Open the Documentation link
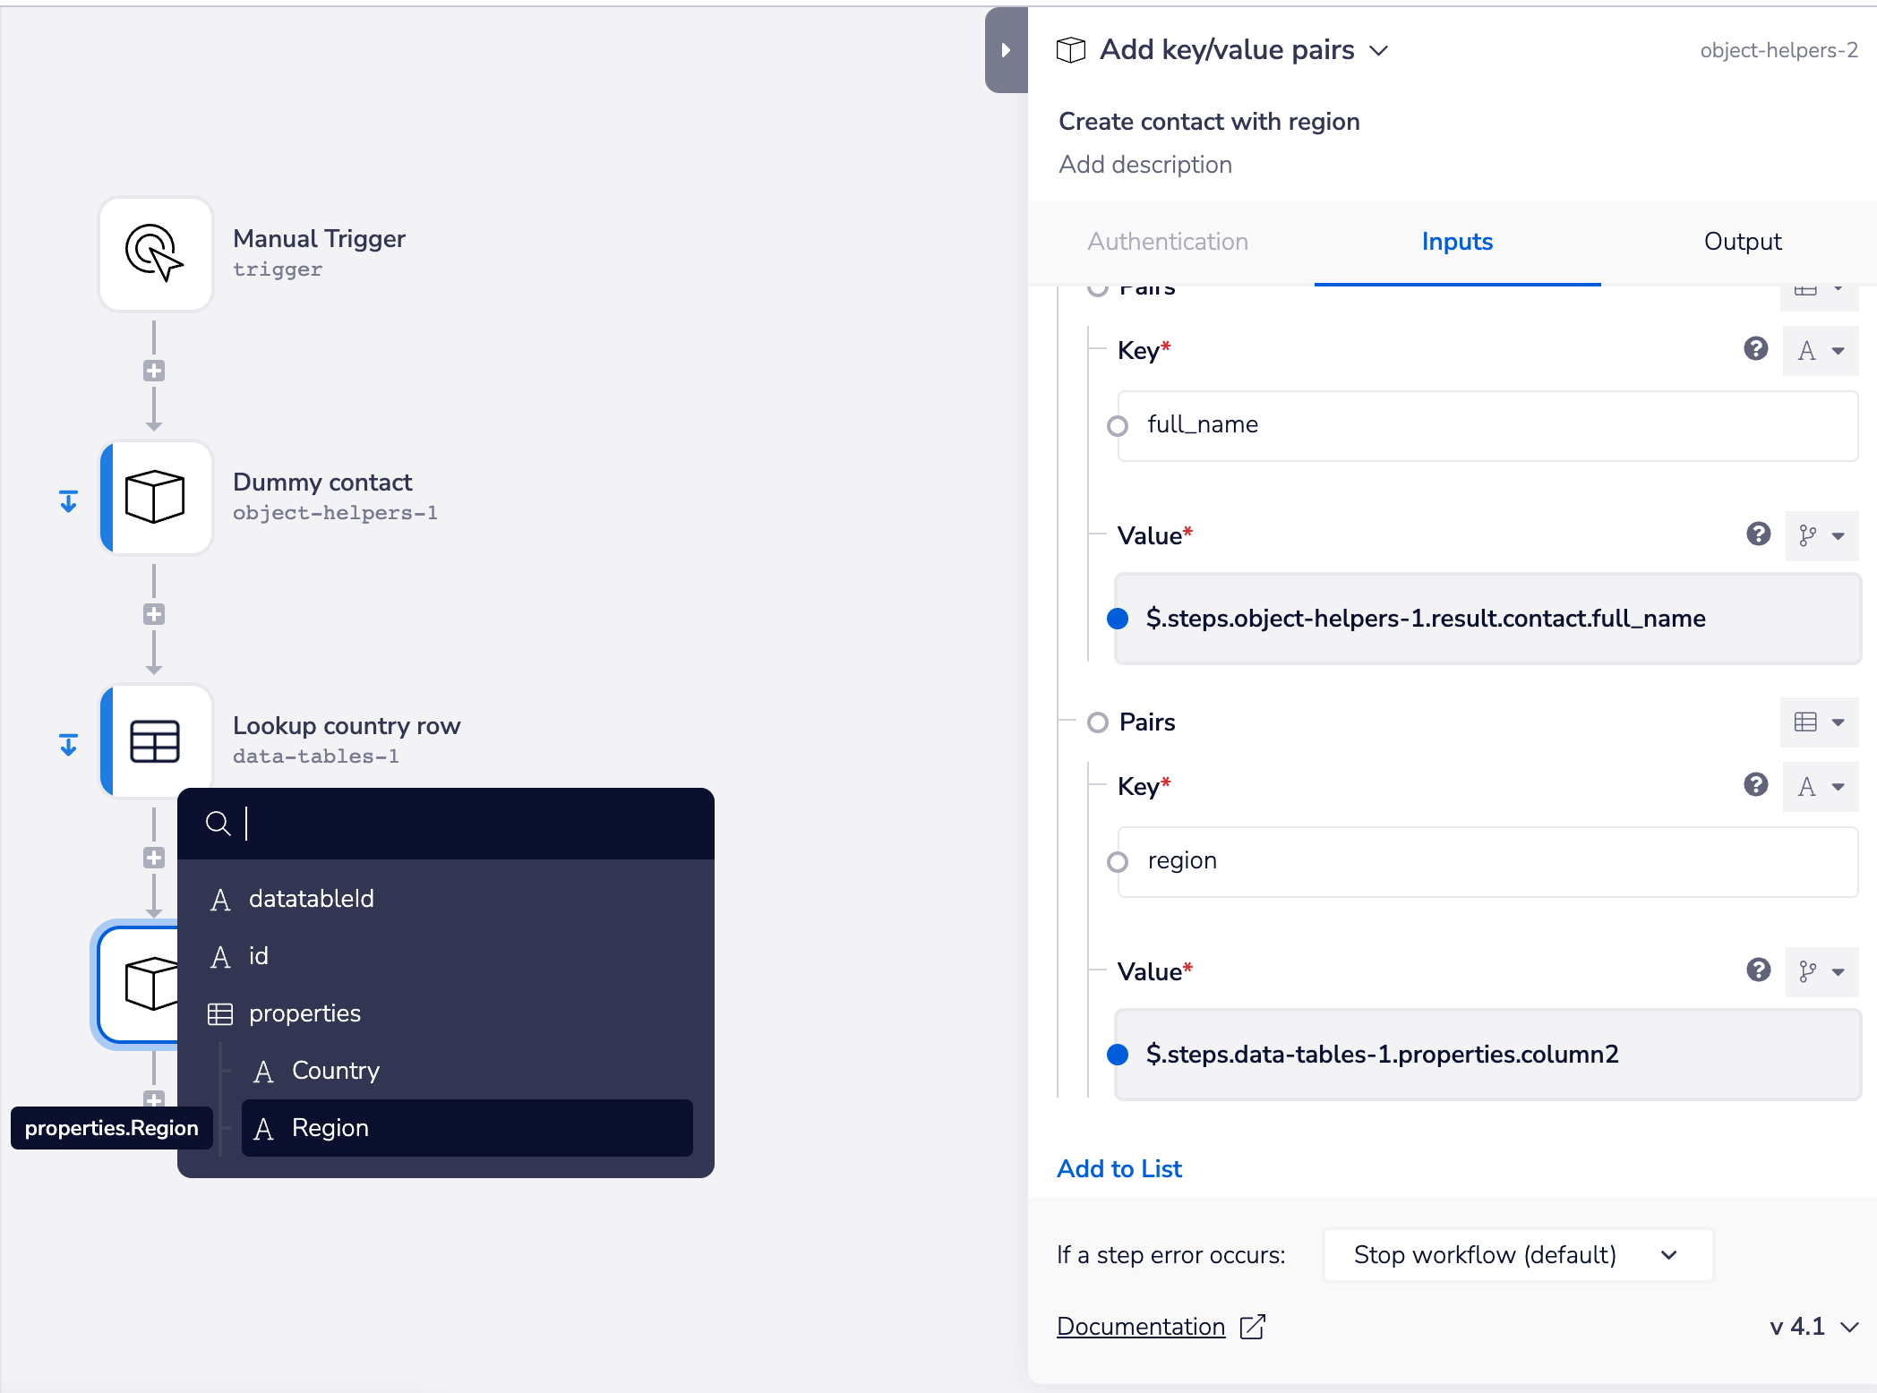 point(1141,1326)
